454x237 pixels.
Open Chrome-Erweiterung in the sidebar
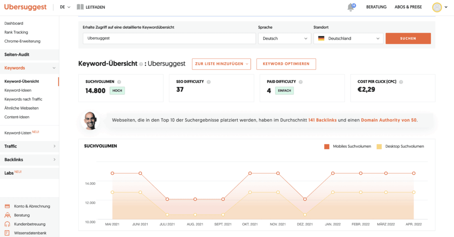(22, 41)
